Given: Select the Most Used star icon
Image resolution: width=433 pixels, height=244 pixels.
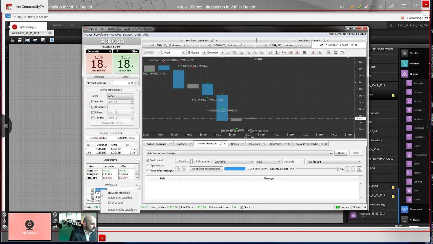Looking at the screenshot, I should [405, 53].
